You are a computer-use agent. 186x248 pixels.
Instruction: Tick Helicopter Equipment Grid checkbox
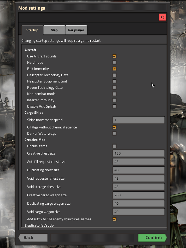[x=114, y=81]
